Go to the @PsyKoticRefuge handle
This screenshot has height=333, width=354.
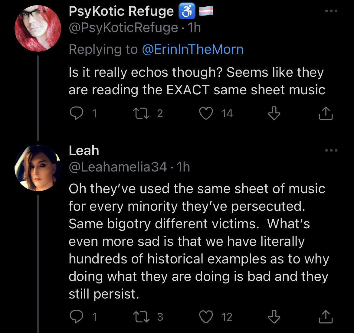[123, 28]
